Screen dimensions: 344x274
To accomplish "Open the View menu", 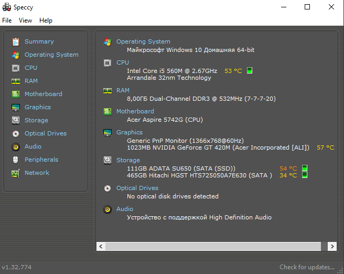I will 25,20.
